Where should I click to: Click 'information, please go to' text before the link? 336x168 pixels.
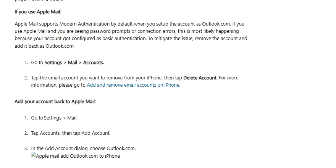58,85
